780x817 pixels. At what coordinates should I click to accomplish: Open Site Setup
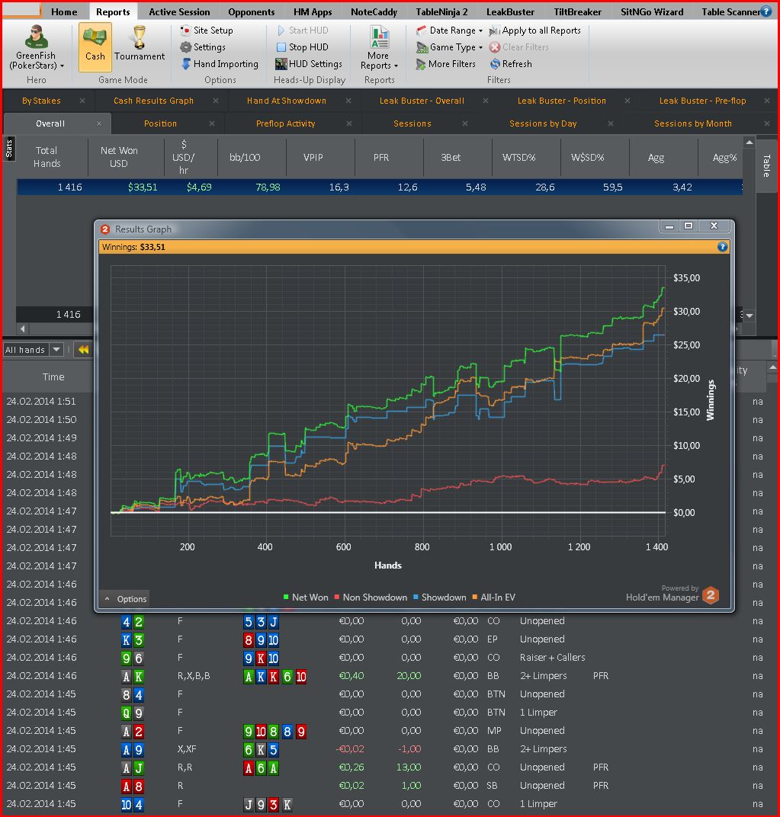tap(207, 30)
